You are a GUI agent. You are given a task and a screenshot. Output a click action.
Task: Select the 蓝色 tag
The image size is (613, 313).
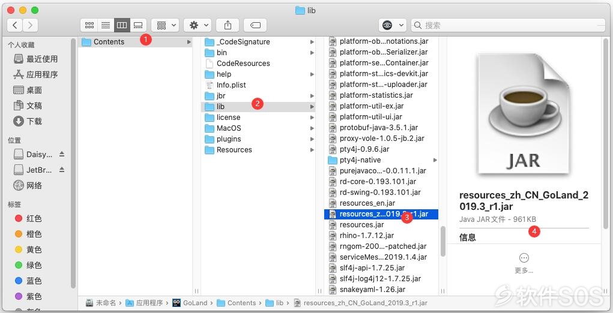[x=28, y=281]
